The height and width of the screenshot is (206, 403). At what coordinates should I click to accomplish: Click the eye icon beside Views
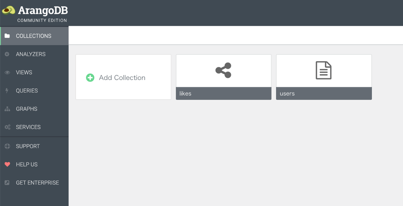click(7, 73)
